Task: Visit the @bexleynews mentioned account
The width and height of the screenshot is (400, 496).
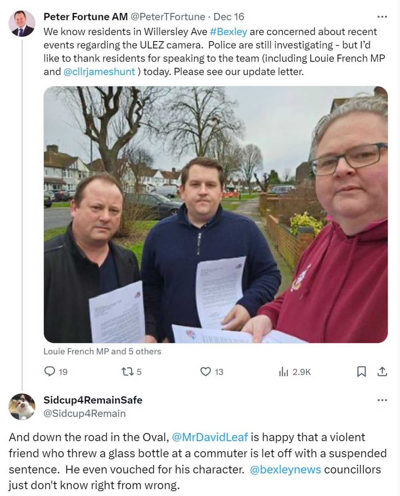Action: click(x=285, y=469)
